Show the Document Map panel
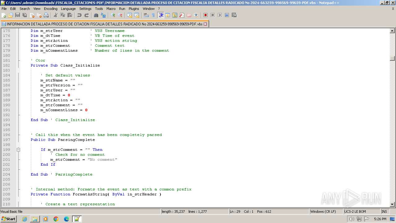 pos(175,15)
